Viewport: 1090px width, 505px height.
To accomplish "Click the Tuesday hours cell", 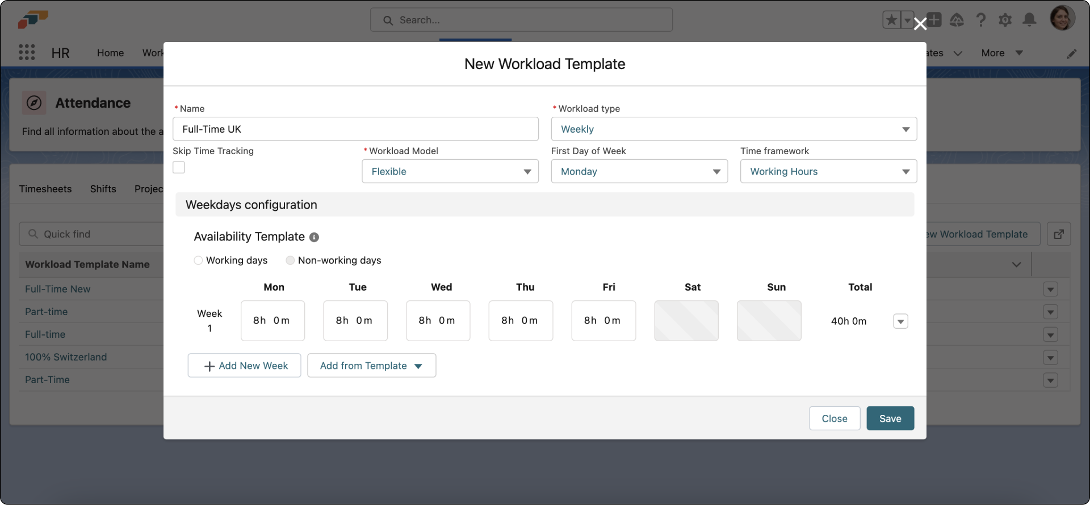I will [x=355, y=321].
